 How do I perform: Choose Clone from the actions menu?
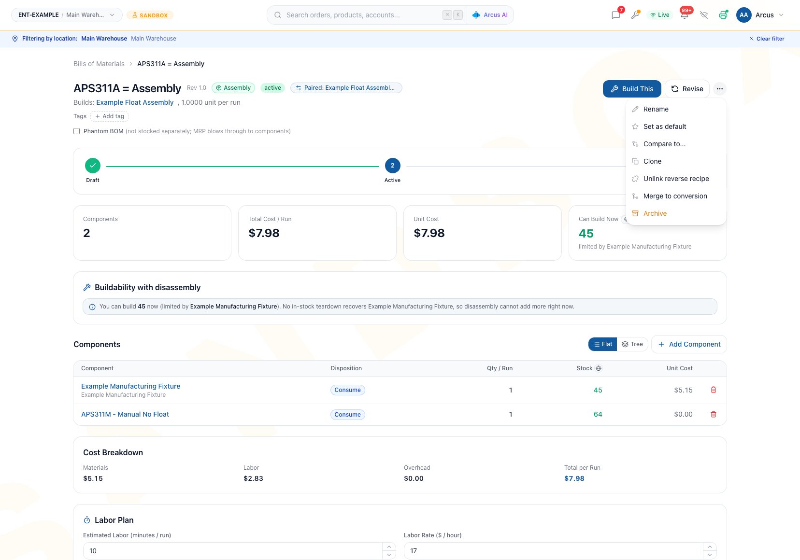tap(676, 161)
